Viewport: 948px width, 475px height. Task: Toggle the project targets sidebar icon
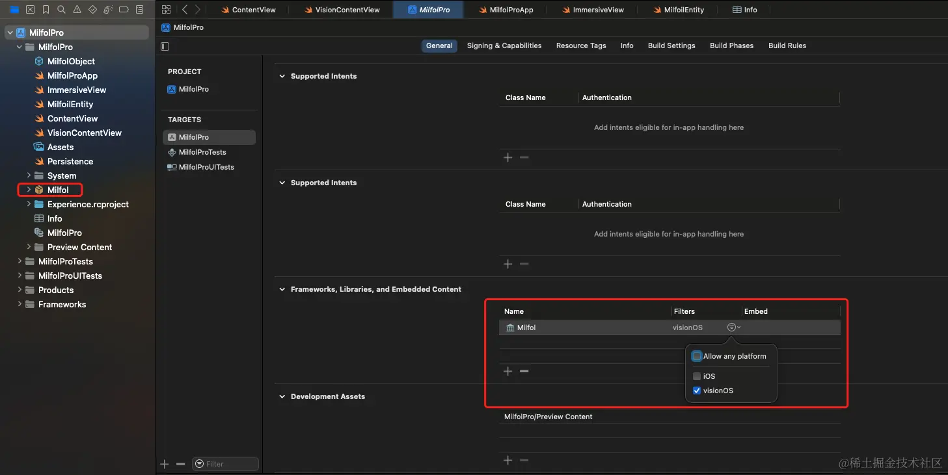point(165,46)
